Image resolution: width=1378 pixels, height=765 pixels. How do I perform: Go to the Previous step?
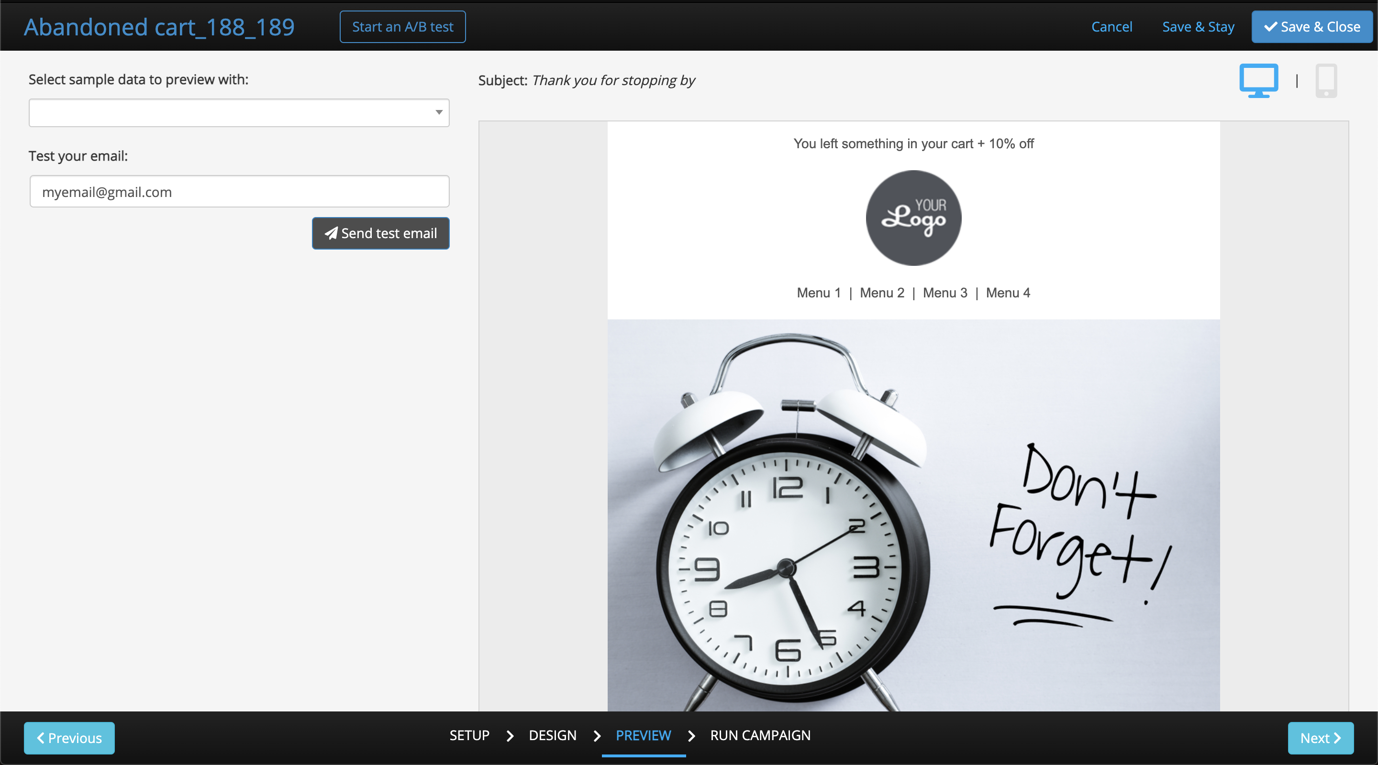(69, 738)
